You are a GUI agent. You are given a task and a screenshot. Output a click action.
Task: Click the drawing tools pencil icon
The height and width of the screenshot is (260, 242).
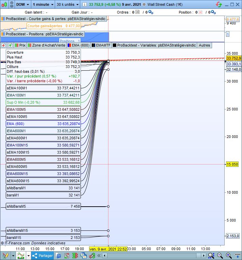click(5, 256)
